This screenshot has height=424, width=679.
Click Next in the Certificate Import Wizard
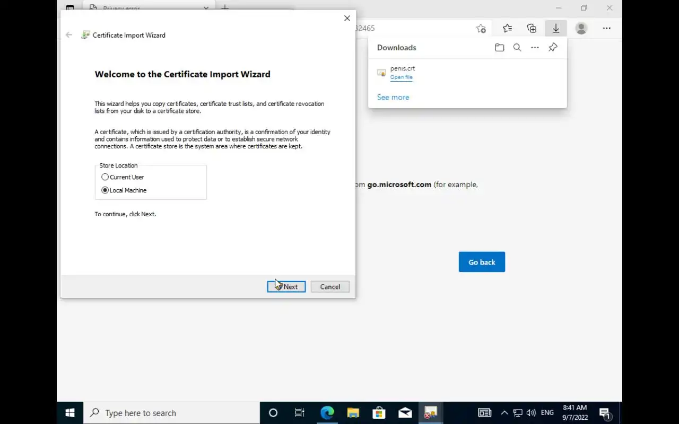point(286,287)
